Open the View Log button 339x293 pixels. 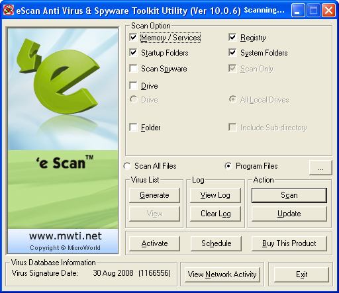(x=215, y=195)
